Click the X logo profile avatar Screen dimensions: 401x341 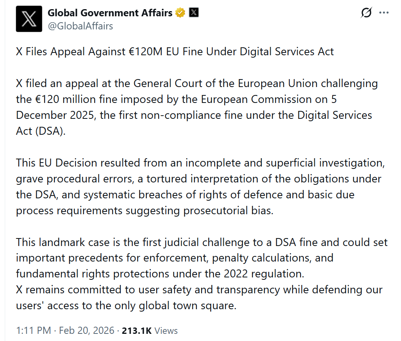(x=29, y=19)
